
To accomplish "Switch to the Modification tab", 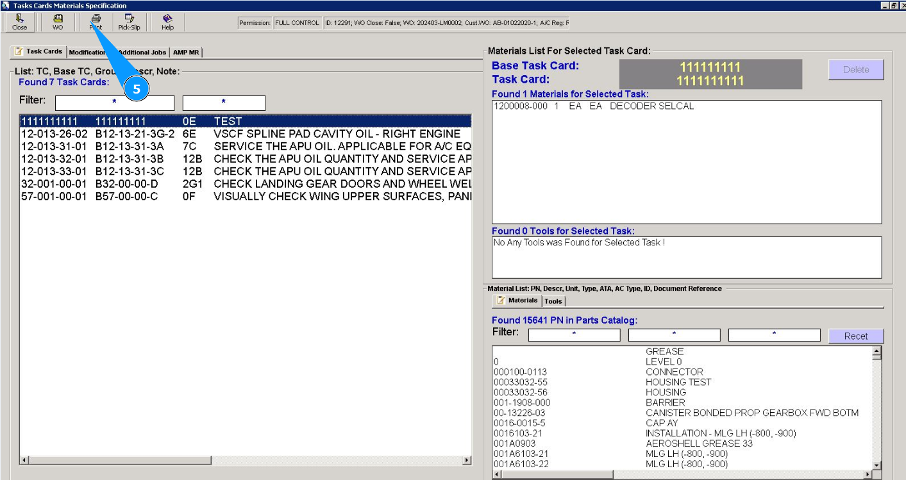I will tap(88, 53).
